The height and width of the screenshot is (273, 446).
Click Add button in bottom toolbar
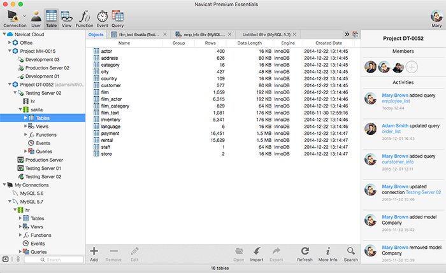[94, 255]
